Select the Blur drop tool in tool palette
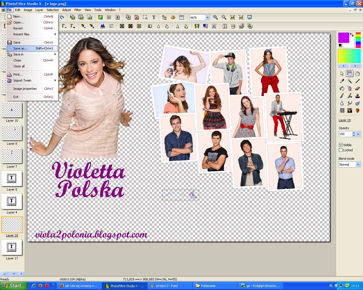363x290 pixels. [x=342, y=103]
